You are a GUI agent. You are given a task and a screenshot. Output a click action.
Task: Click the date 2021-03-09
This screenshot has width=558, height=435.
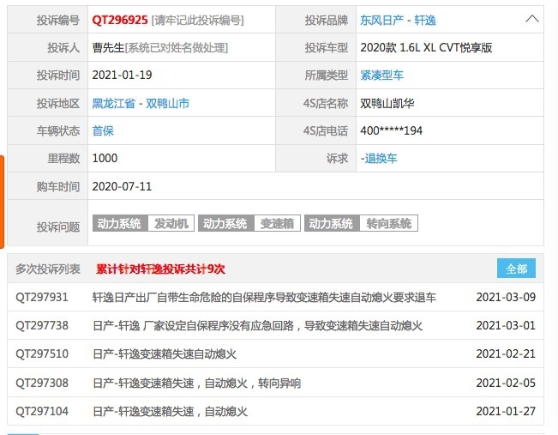(x=506, y=297)
